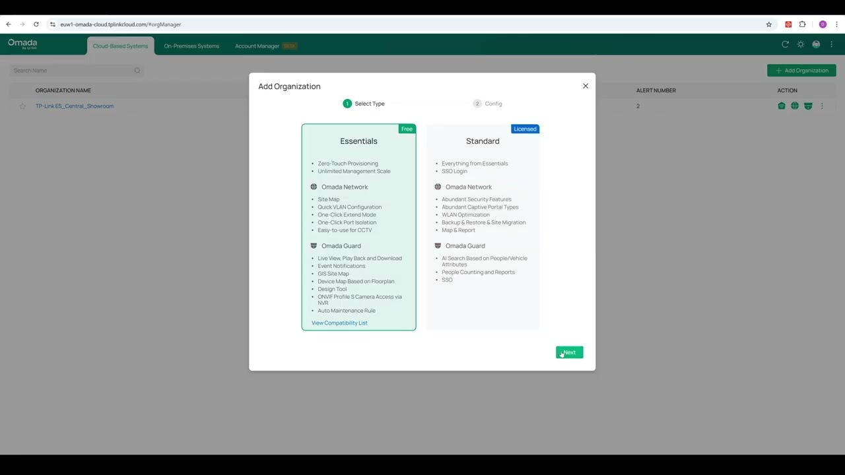
Task: Select the Essentials plan card
Action: coord(358,227)
